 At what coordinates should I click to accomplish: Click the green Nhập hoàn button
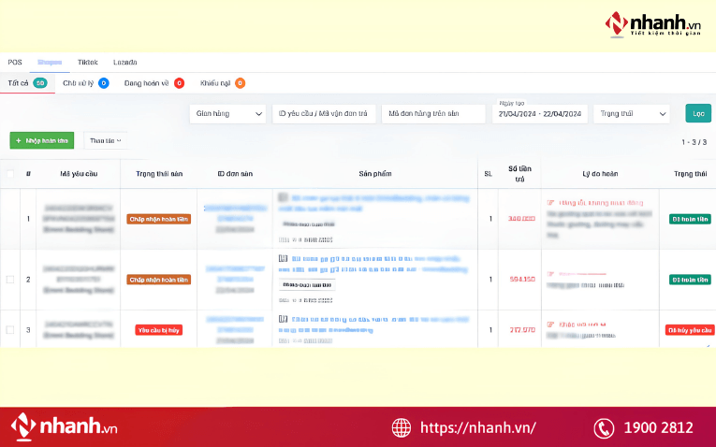[42, 140]
